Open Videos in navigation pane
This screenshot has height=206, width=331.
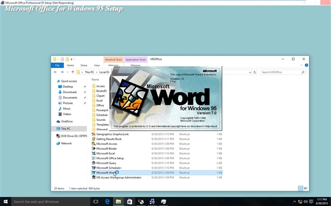pos(65,114)
